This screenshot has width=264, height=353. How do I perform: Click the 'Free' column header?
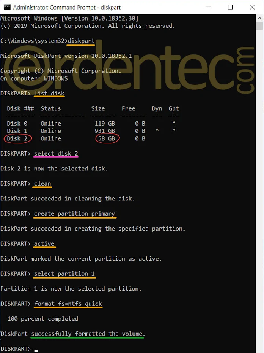pos(129,108)
